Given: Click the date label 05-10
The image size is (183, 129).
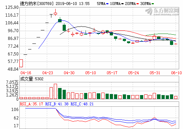Looking at the screenshot, I should click(90, 73).
